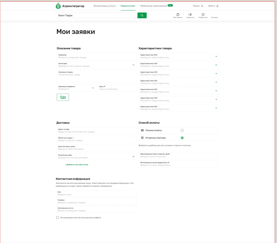Viewport: 277px width, 243px height.
Task: Expand the Категория dropdown
Action: coord(133,65)
